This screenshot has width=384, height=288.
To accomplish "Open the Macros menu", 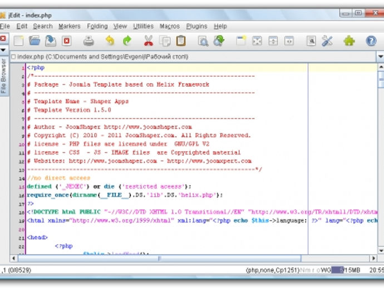I will [170, 26].
